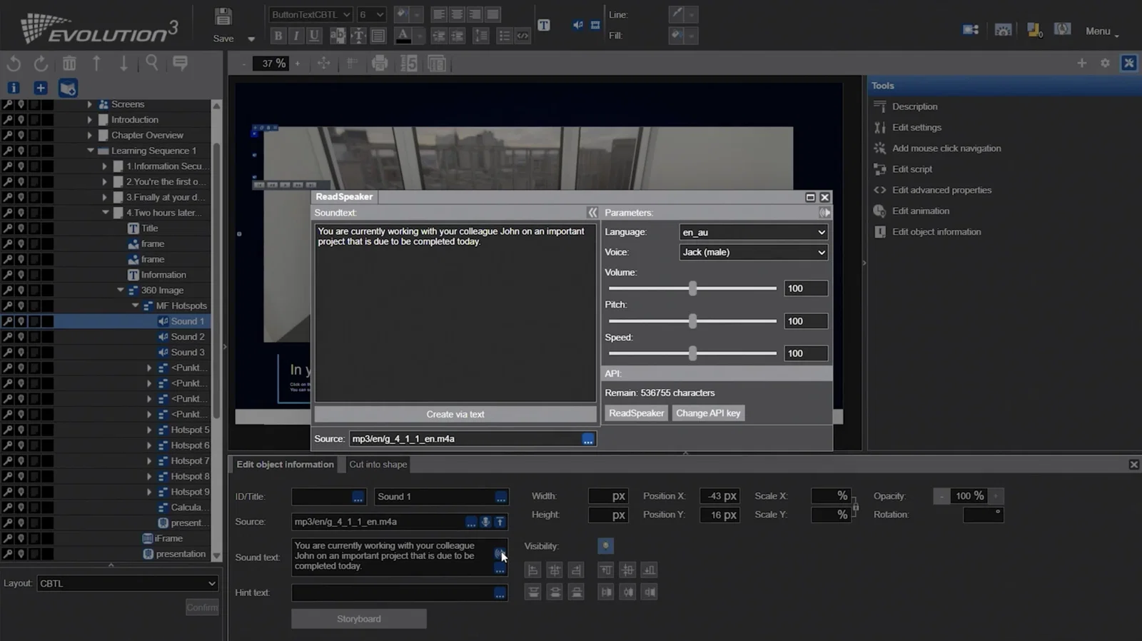Click the blue info icon
The height and width of the screenshot is (641, 1142).
point(14,88)
